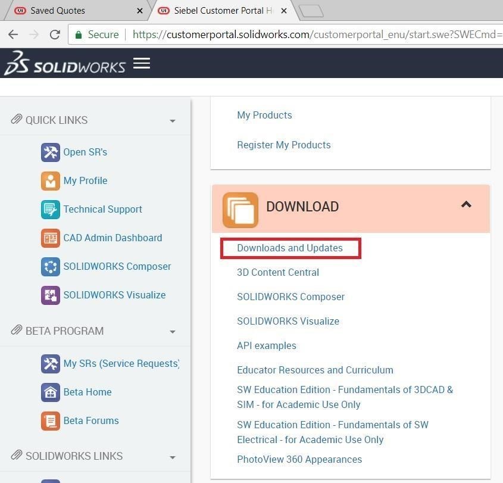Reload the page with the refresh icon
The image size is (503, 483).
click(x=55, y=35)
